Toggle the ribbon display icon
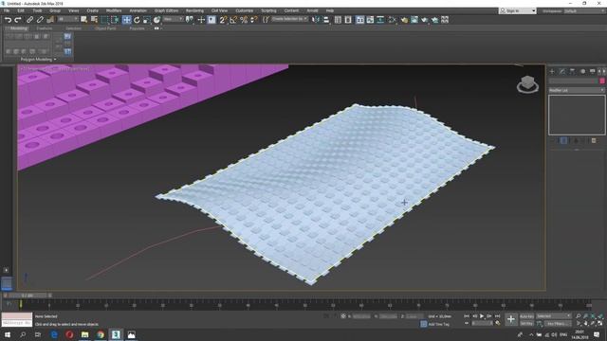 pos(360,20)
